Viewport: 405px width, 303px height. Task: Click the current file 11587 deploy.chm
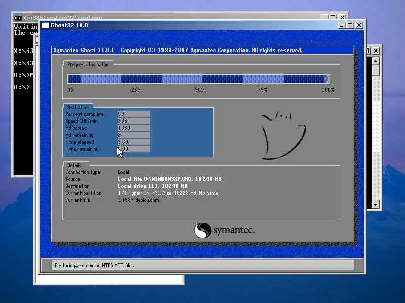coord(139,200)
